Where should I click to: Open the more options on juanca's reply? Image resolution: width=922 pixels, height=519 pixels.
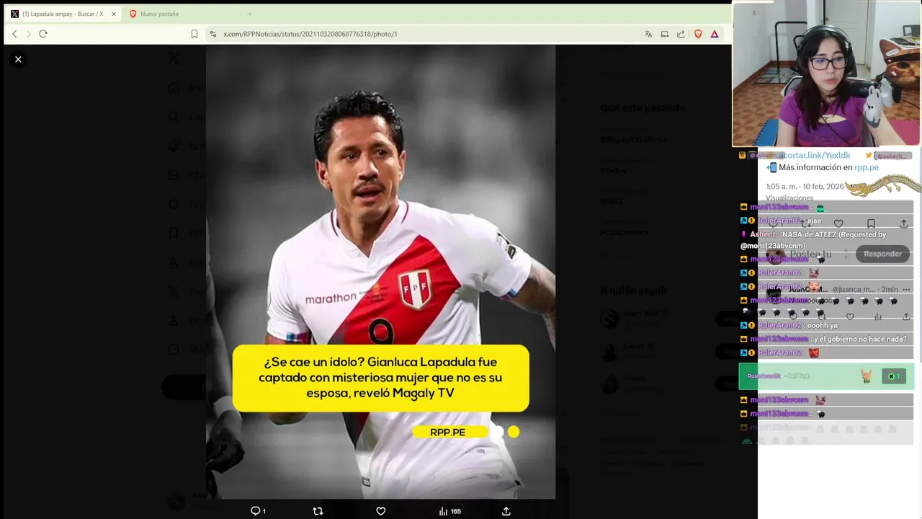[x=906, y=289]
